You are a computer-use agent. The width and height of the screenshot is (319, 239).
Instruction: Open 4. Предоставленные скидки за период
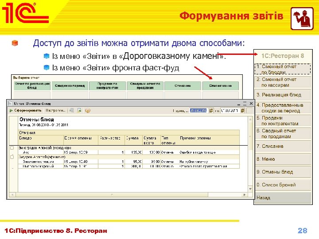(x=283, y=108)
